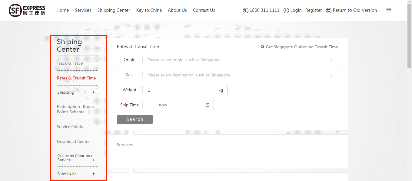The width and height of the screenshot is (412, 181).
Task: Click the red globe icon beside Outbound Transit Time
Action: (x=262, y=47)
